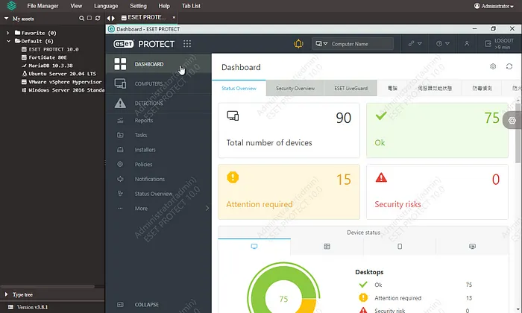
Task: Select FortiGate 80E asset
Action: tap(44, 57)
